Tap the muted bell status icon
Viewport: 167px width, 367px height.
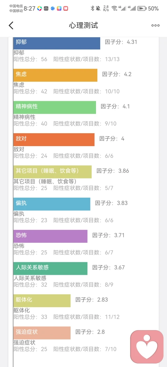point(98,9)
